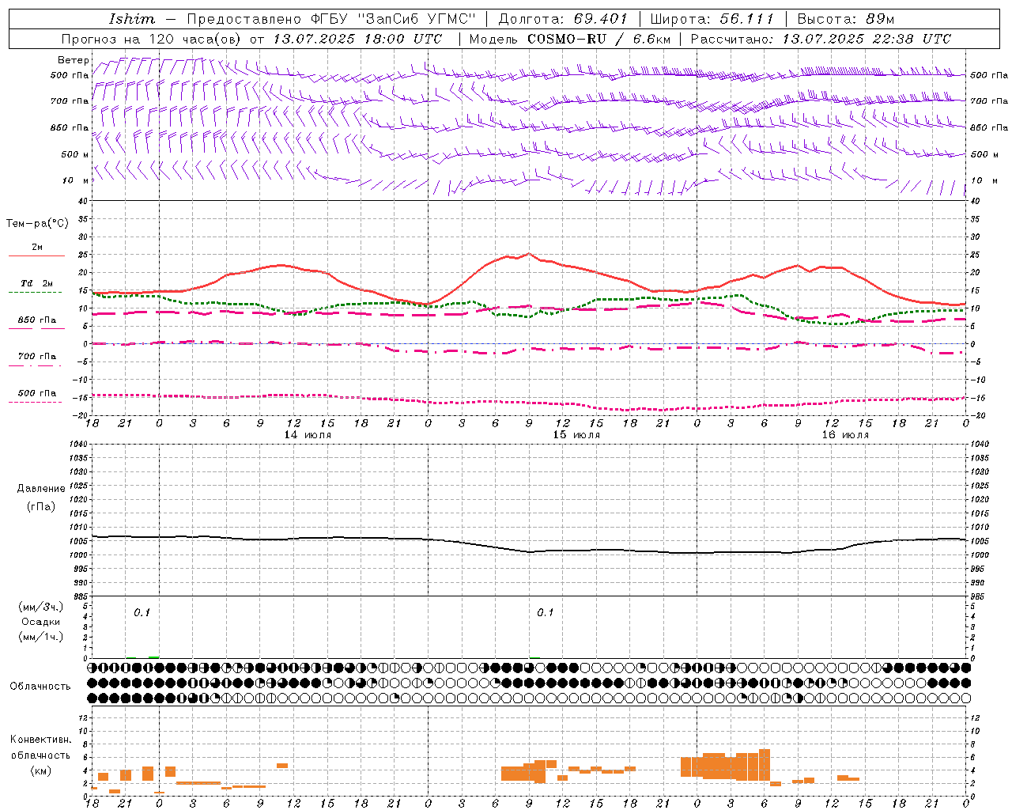Viewport: 1012px width, 810px height.
Task: Click the "Ветер" wind panel label
Action: coord(74,60)
